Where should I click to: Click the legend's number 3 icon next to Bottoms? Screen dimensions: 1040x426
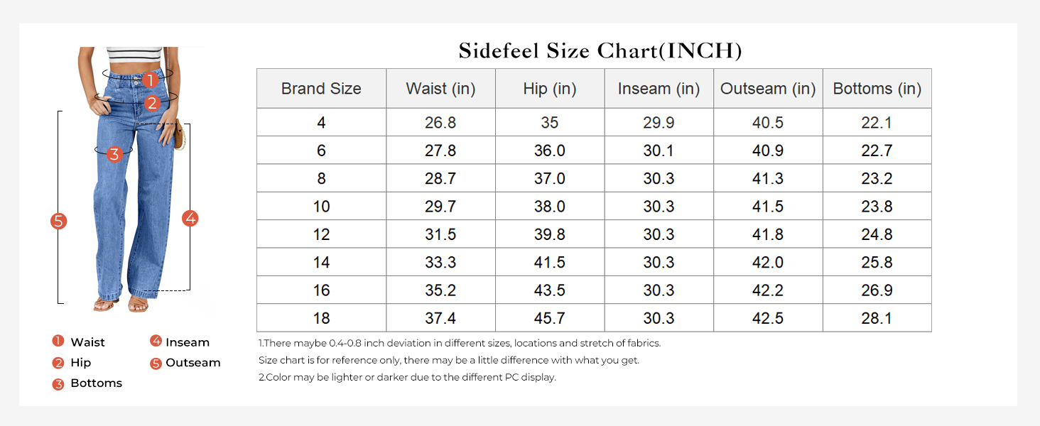coord(58,383)
